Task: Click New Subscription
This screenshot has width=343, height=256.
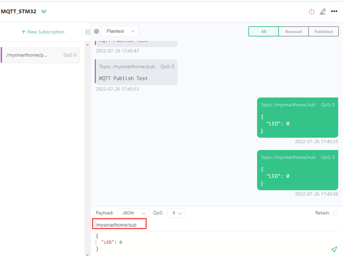Action: pyautogui.click(x=43, y=32)
